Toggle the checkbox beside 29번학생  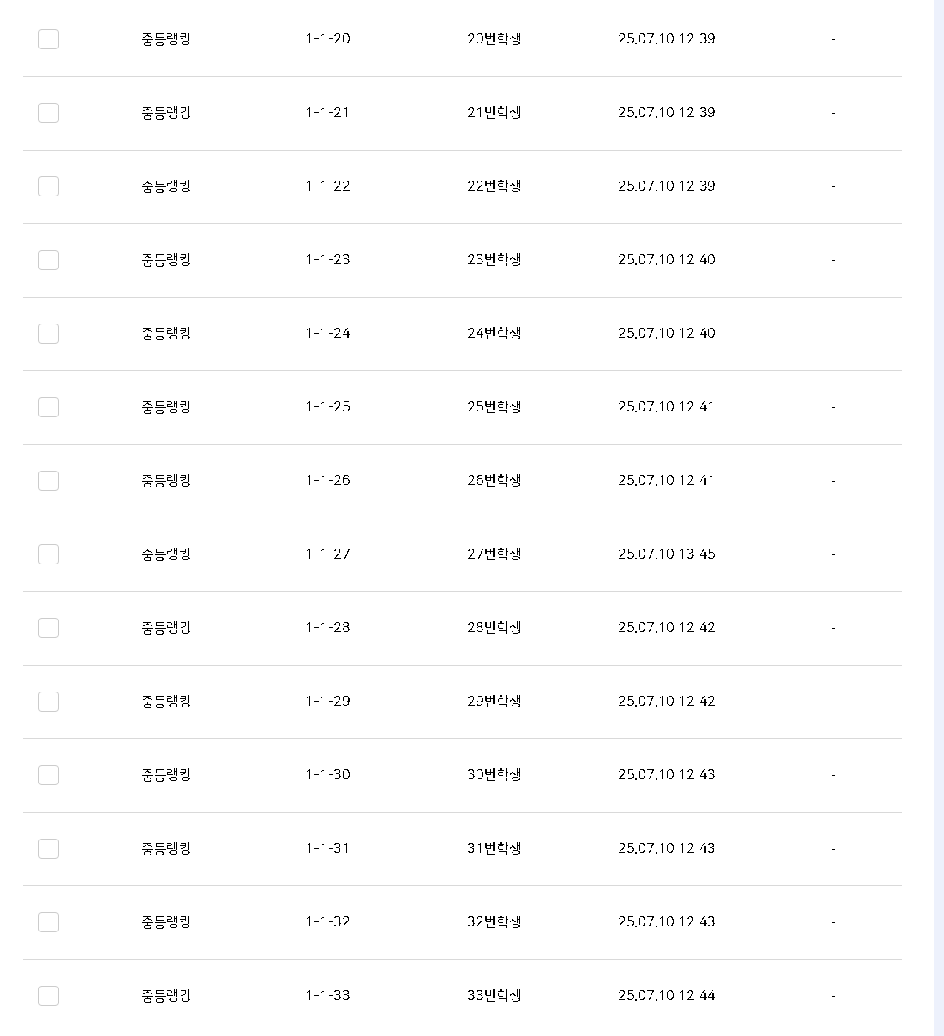[48, 702]
